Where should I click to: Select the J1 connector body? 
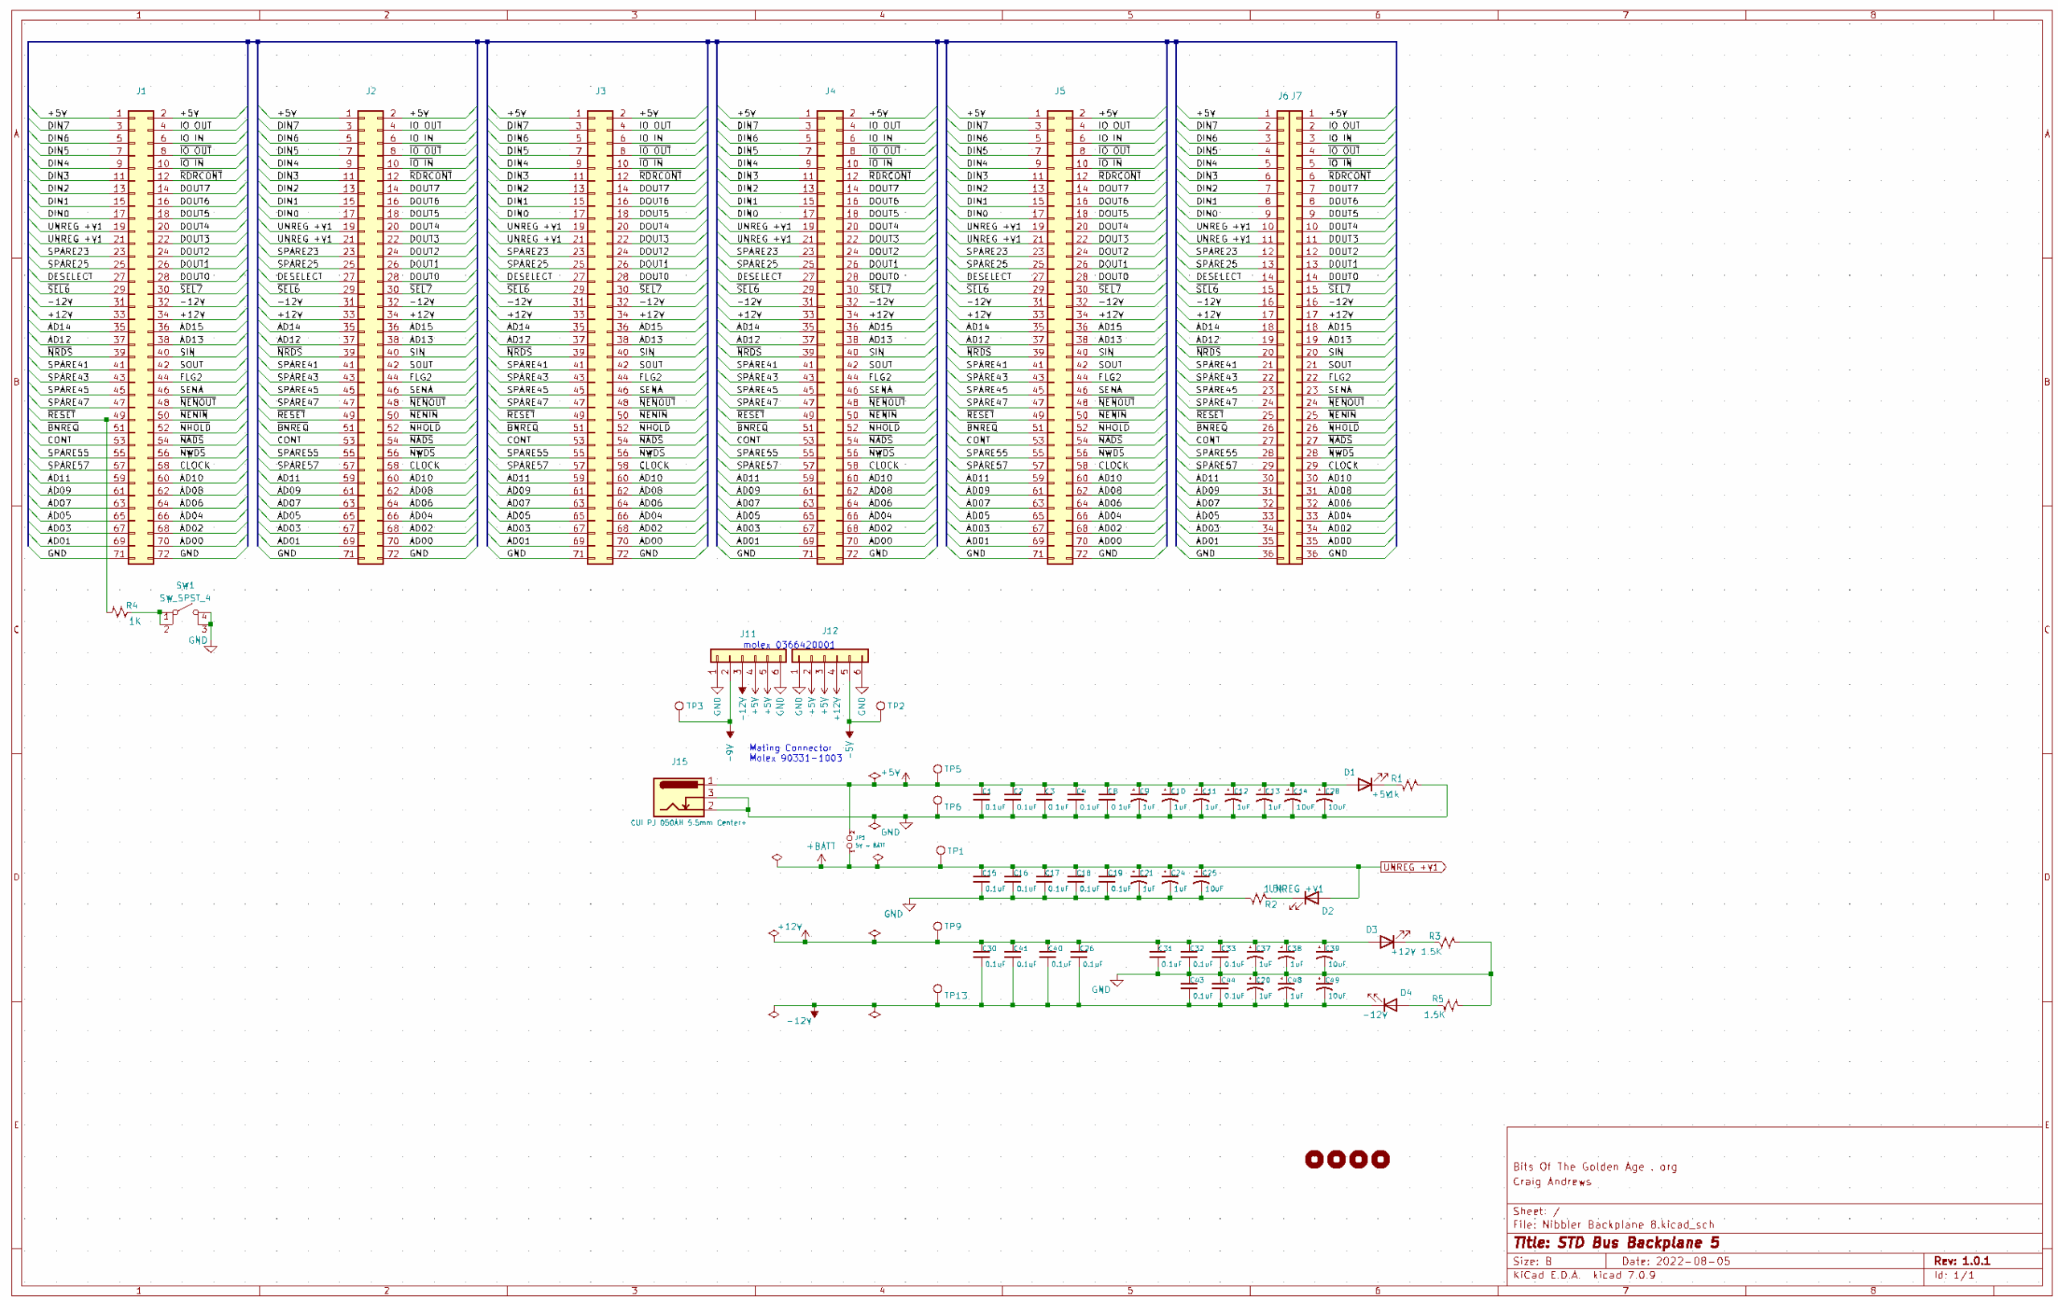141,338
